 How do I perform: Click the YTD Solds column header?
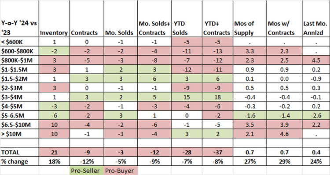(x=187, y=19)
